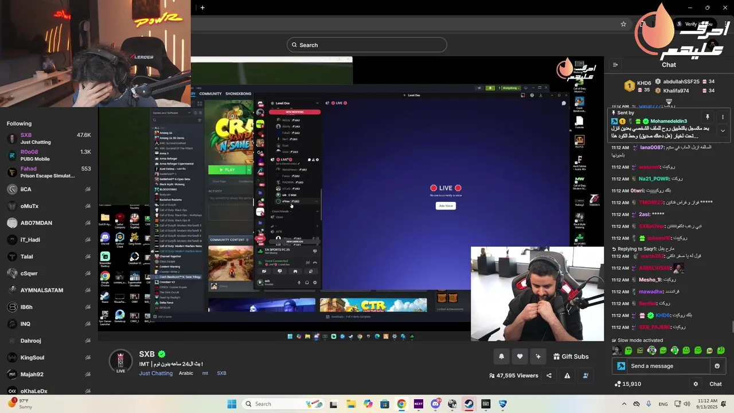Open the pinned author Mohamedeldin3's profile
The image size is (734, 413).
point(669,122)
